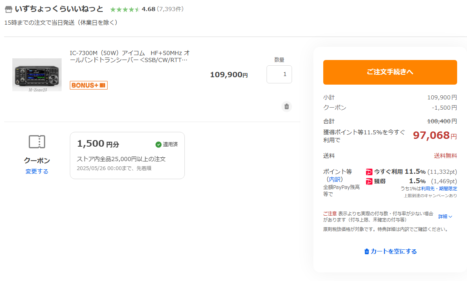Viewport: 467px width, 281px height.
Task: Click the IC-7300M transceiver thumbnail
Action: [37, 75]
